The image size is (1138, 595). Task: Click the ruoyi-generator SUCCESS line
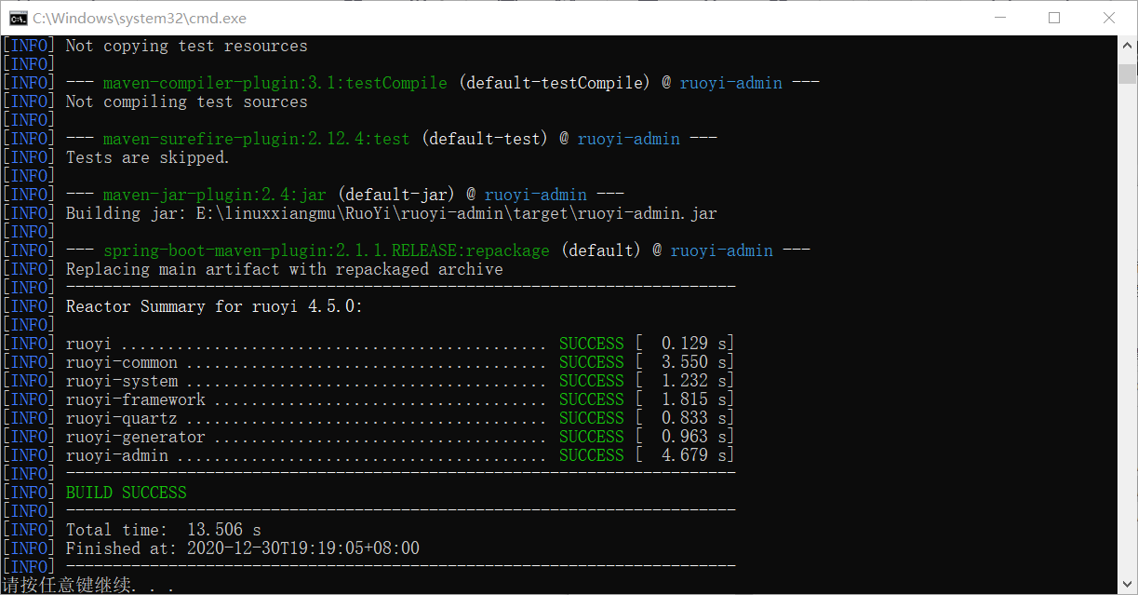372,436
